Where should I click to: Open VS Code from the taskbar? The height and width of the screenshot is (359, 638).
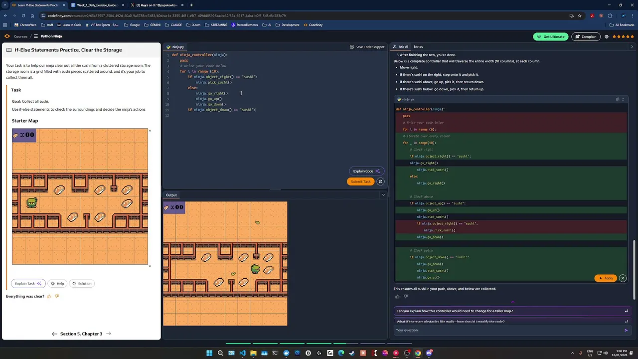[242, 353]
